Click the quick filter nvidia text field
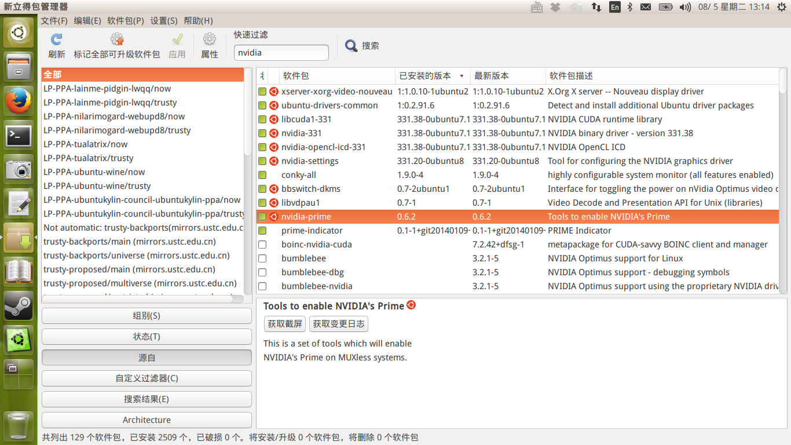Screen dimensions: 791x445 [281, 53]
